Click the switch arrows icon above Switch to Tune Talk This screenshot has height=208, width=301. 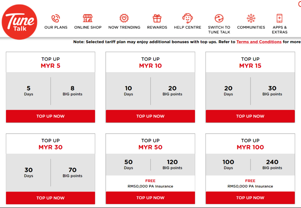(x=219, y=18)
